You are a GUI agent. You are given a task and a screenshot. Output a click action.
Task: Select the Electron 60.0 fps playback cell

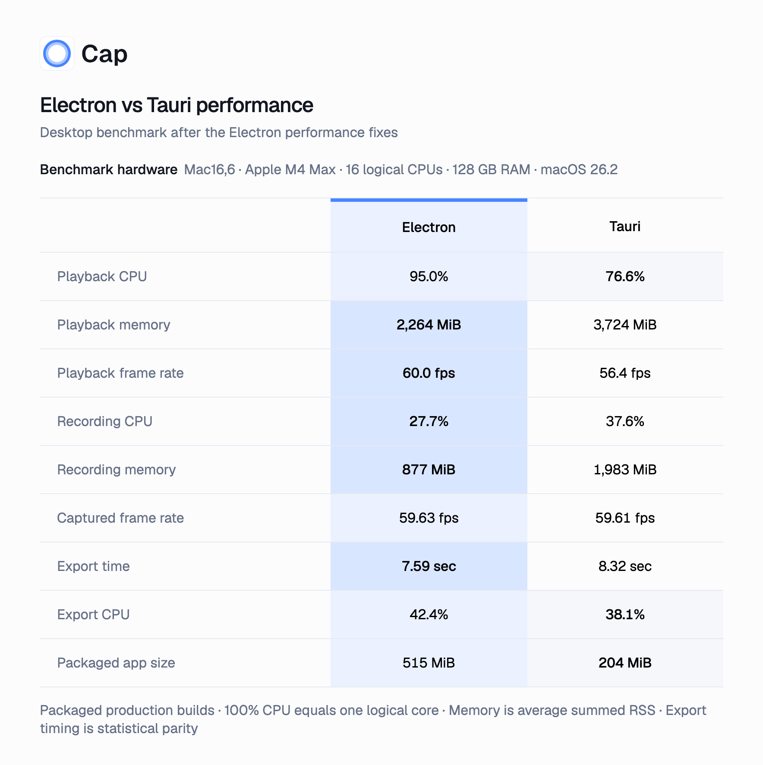click(x=429, y=373)
